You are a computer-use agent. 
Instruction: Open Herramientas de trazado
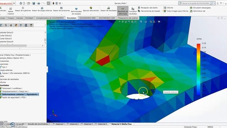point(149,11)
